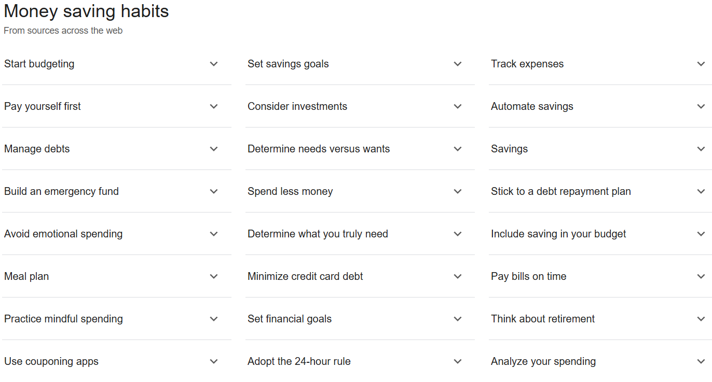Viewport: 712px width, 382px height.
Task: Expand the Manage debts section
Action: 214,149
